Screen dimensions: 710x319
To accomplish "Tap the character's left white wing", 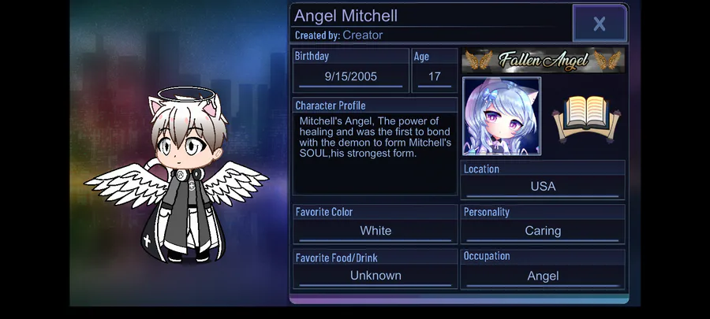I will click(126, 185).
